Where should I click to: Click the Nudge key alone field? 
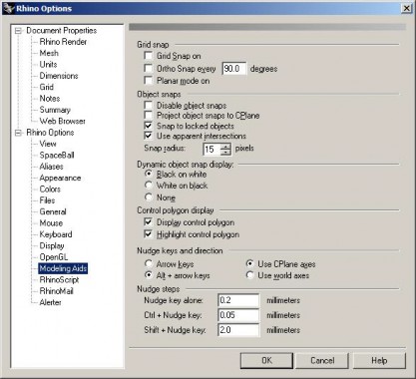[238, 300]
